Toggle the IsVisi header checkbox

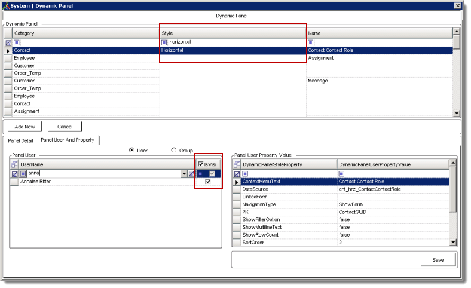200,164
